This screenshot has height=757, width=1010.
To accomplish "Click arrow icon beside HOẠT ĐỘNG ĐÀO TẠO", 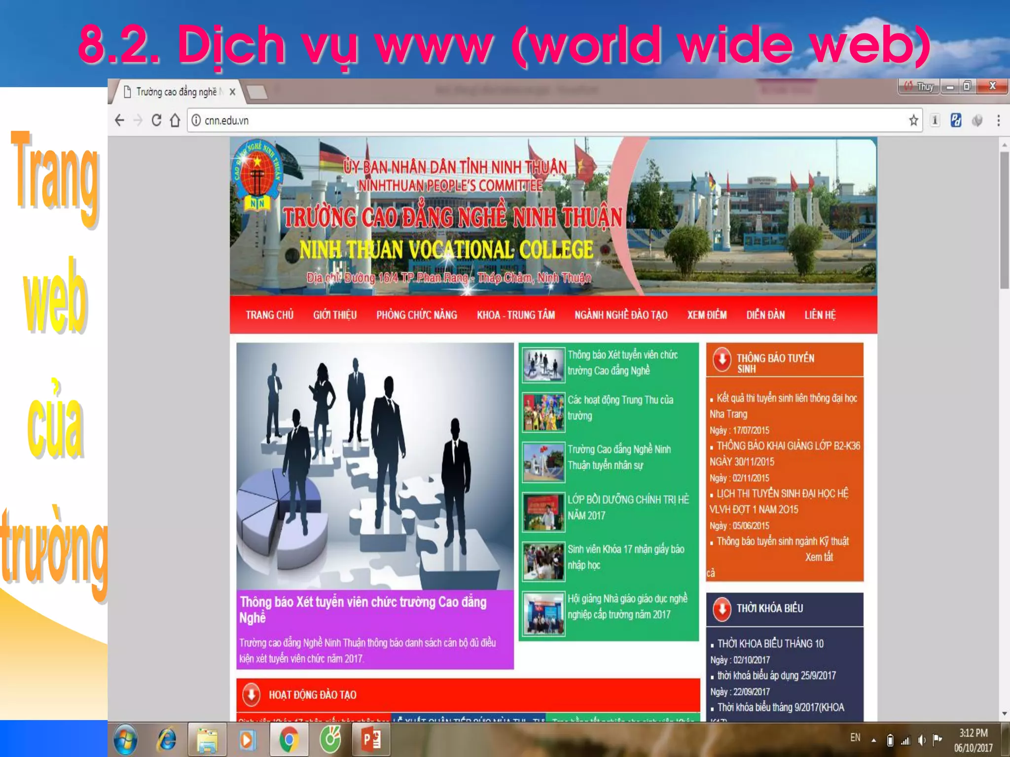I will tap(251, 694).
